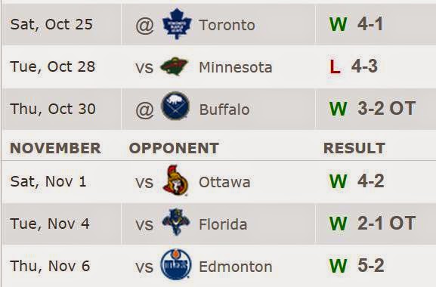Select the Buffalo team name

(x=224, y=110)
